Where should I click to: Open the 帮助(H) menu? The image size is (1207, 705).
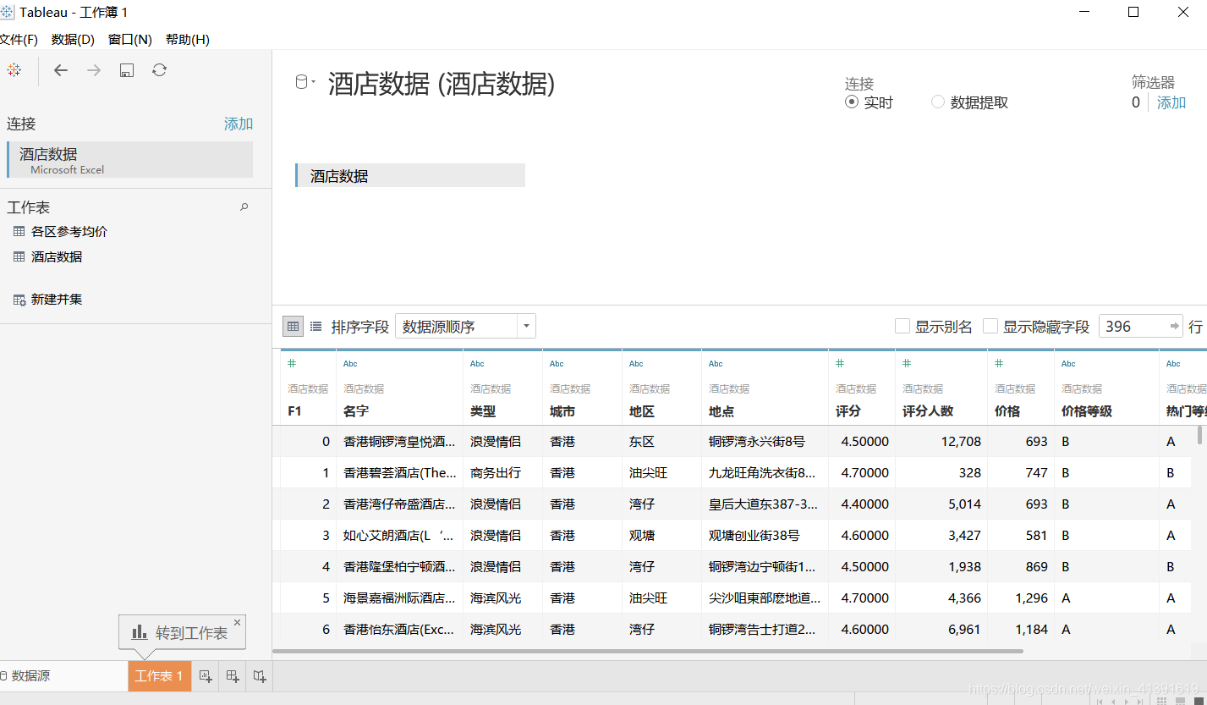pos(188,39)
